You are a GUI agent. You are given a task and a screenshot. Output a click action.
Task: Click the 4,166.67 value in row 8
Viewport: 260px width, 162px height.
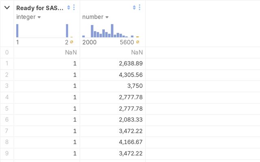[x=130, y=143]
